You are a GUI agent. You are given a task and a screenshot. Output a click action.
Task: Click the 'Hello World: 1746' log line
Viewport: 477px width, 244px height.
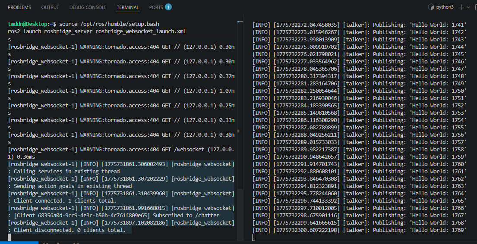[359, 61]
